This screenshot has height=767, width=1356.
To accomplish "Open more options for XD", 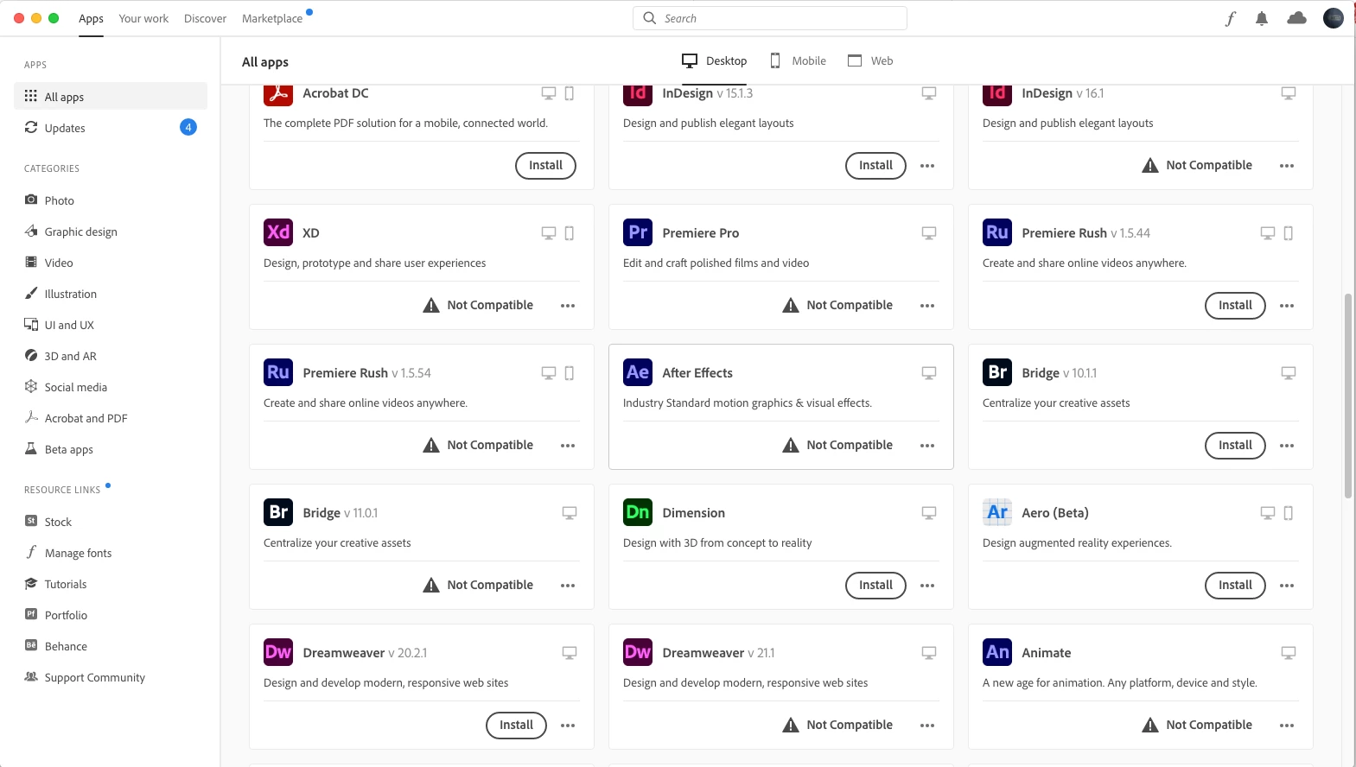I will coord(568,306).
